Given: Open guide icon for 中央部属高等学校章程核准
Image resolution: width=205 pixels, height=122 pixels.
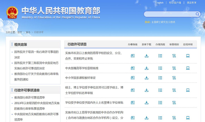Looking at the screenshot, I should pyautogui.click(x=132, y=68).
